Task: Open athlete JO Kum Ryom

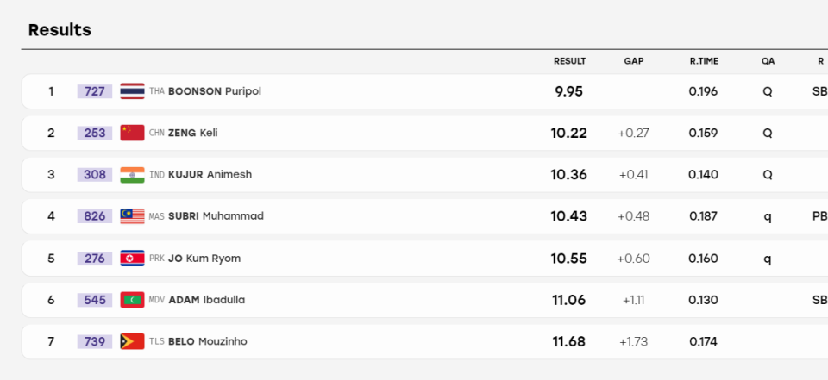Action: point(204,259)
